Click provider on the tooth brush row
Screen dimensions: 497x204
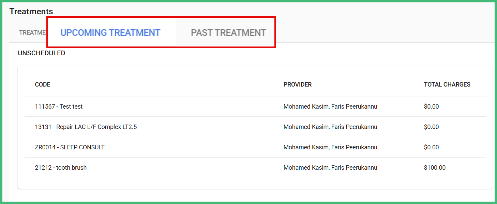(330, 167)
